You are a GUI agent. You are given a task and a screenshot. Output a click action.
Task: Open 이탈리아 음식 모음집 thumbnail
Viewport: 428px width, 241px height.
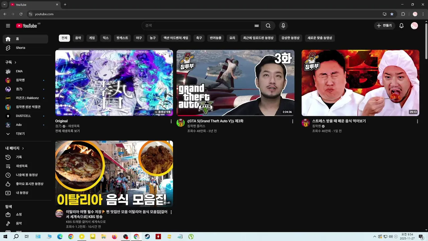[x=114, y=173]
